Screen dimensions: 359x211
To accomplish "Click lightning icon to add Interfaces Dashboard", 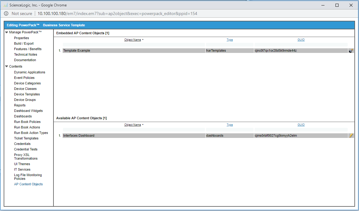I will (x=351, y=136).
